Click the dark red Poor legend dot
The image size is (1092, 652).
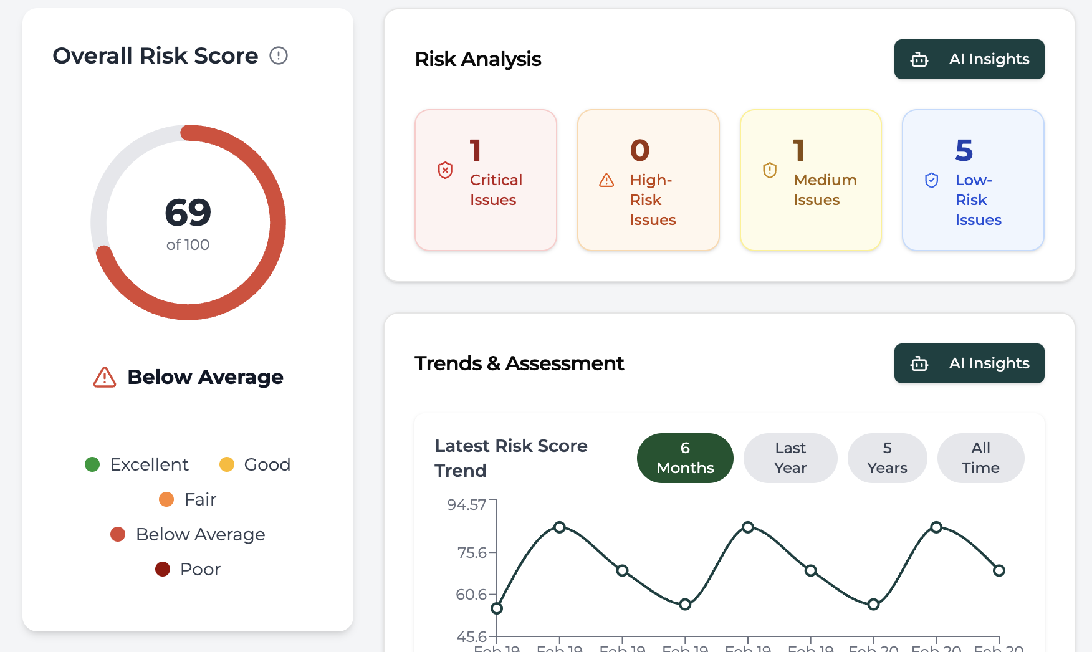coord(163,569)
